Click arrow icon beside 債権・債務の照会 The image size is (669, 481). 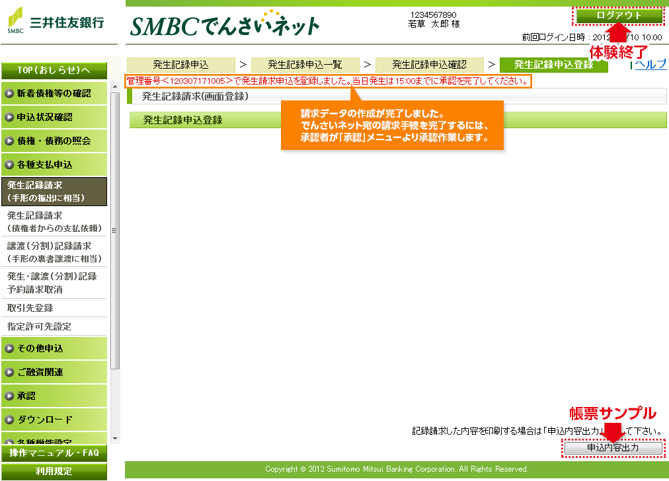(9, 141)
